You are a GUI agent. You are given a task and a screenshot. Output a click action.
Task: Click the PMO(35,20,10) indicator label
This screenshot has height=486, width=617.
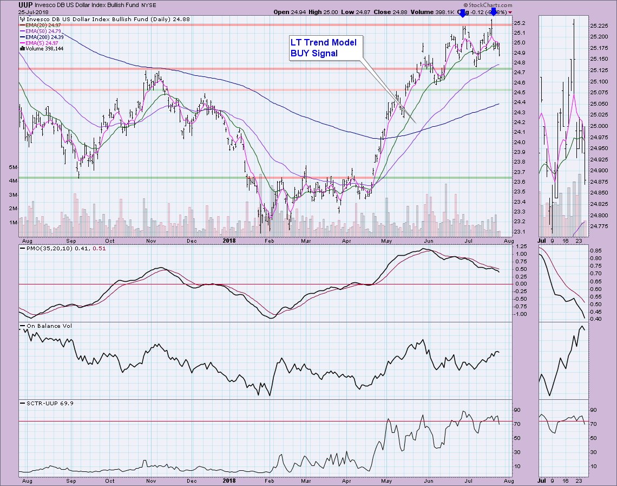point(47,249)
